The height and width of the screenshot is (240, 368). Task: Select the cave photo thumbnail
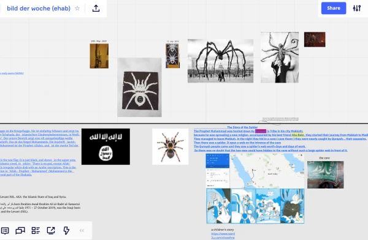coord(325,174)
